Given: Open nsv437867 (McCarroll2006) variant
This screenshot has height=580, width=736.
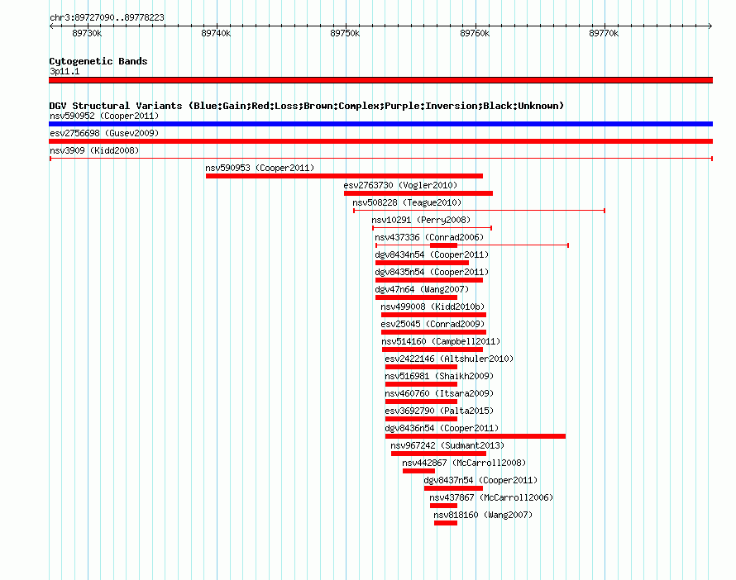Looking at the screenshot, I should coord(491,497).
